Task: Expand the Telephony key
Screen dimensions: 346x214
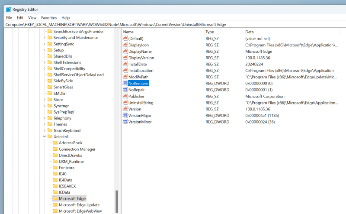Action: click(x=45, y=118)
